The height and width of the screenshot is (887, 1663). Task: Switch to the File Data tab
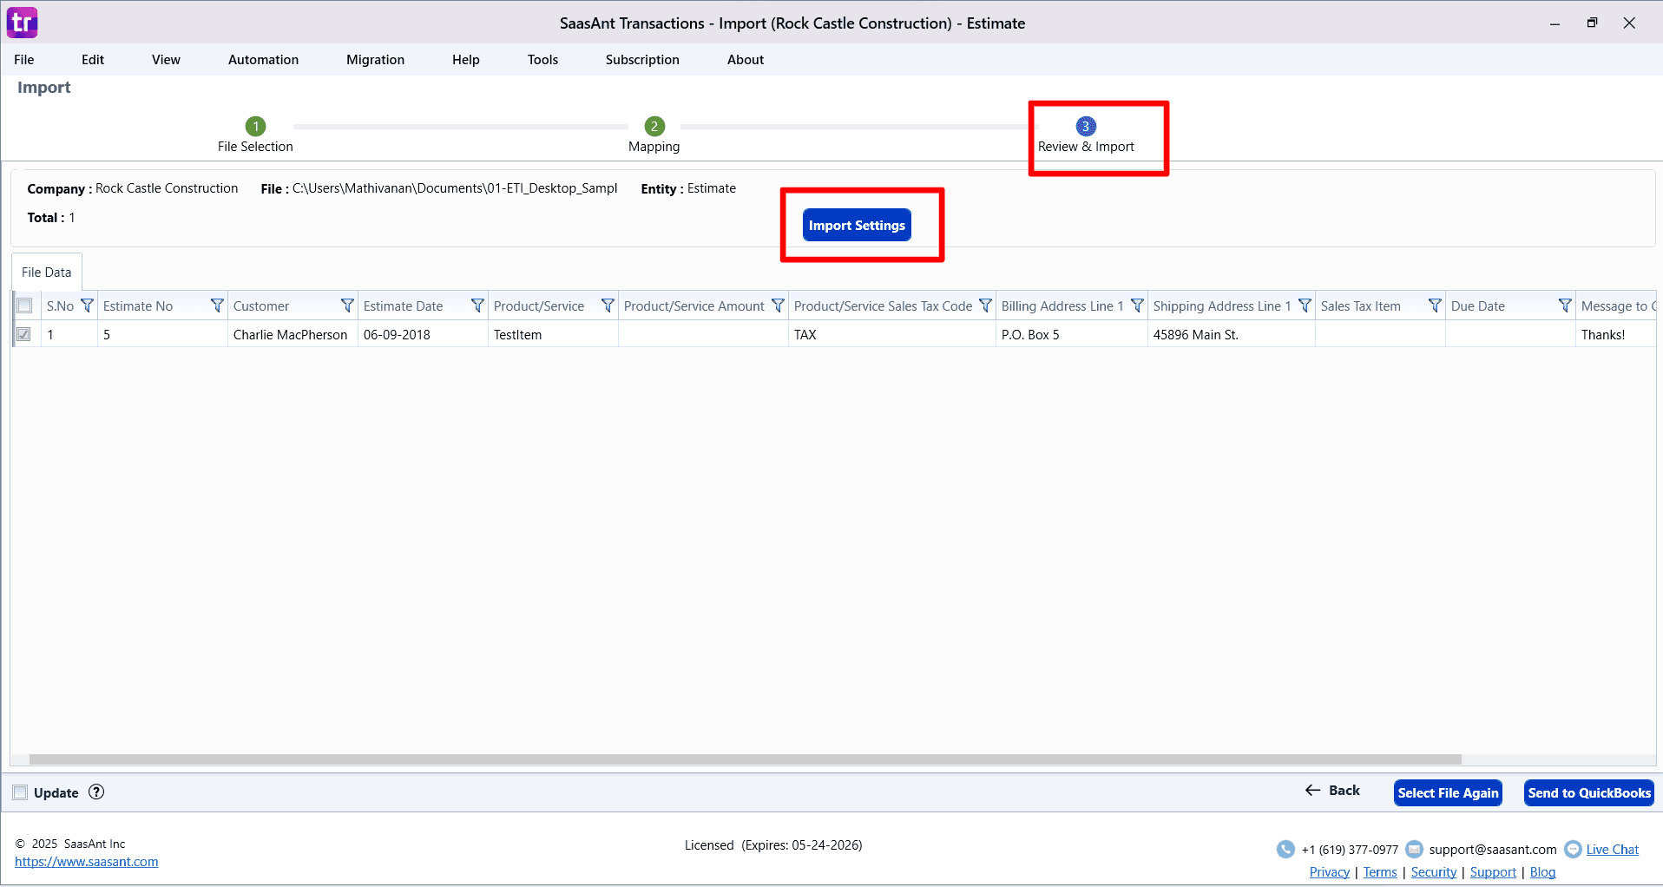[45, 272]
